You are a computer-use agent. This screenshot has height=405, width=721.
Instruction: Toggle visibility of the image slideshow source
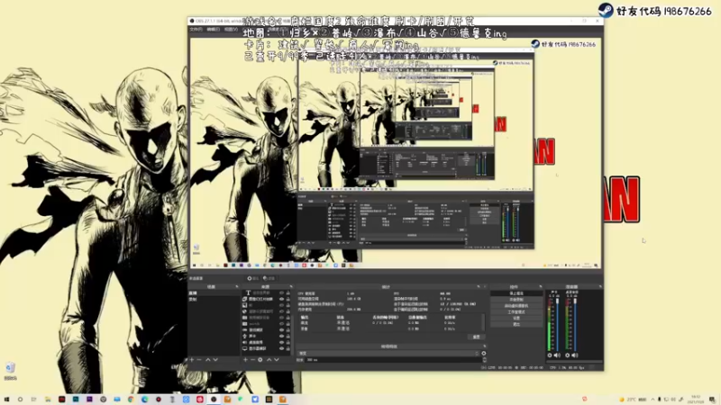pyautogui.click(x=282, y=299)
